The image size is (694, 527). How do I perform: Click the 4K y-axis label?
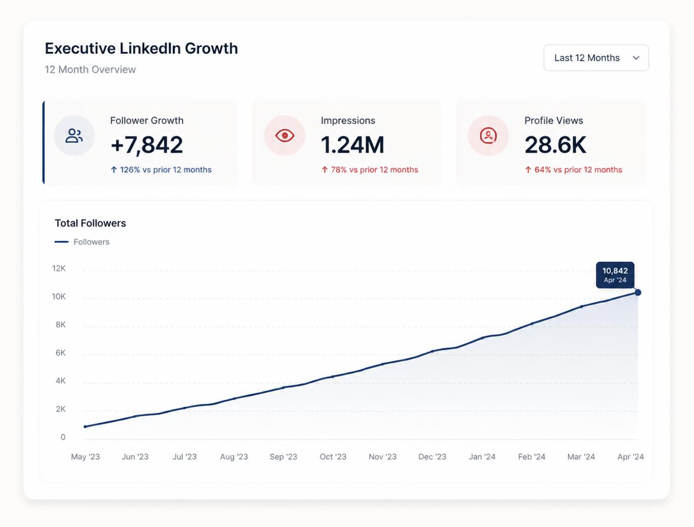click(60, 381)
